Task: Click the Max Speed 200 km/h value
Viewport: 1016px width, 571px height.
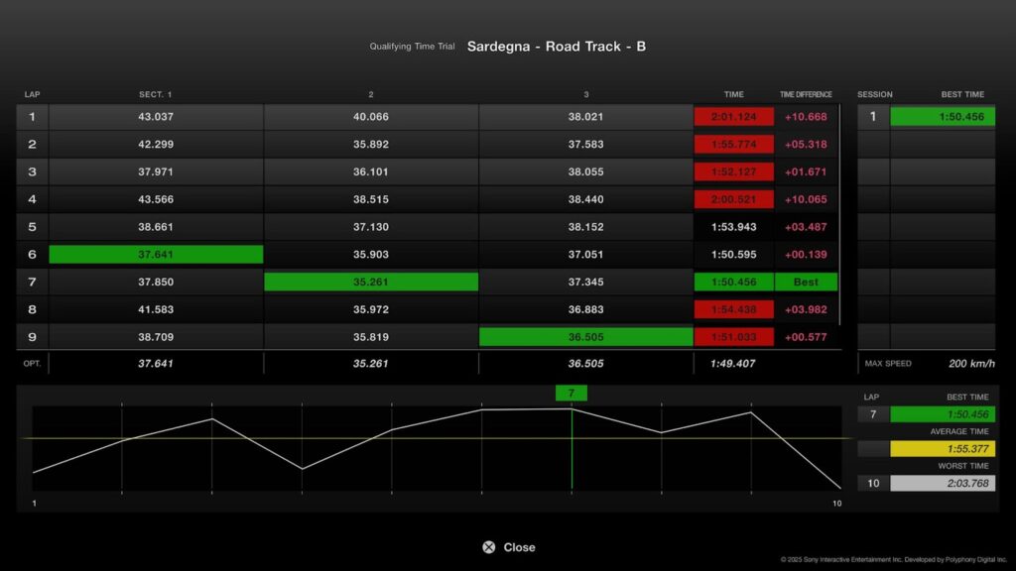Action: 970,364
